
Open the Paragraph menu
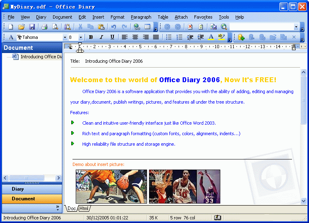tap(141, 17)
